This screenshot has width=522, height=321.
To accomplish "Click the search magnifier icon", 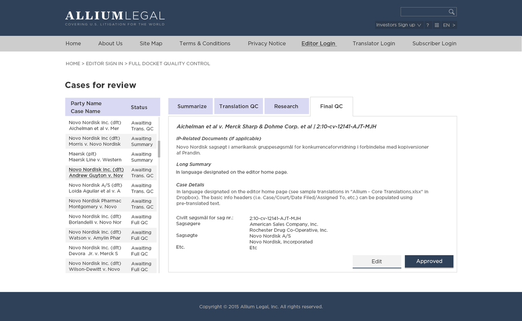I will point(451,12).
